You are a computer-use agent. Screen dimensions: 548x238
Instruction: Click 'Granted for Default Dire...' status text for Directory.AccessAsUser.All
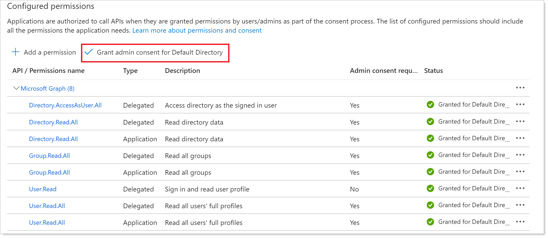tap(474, 105)
